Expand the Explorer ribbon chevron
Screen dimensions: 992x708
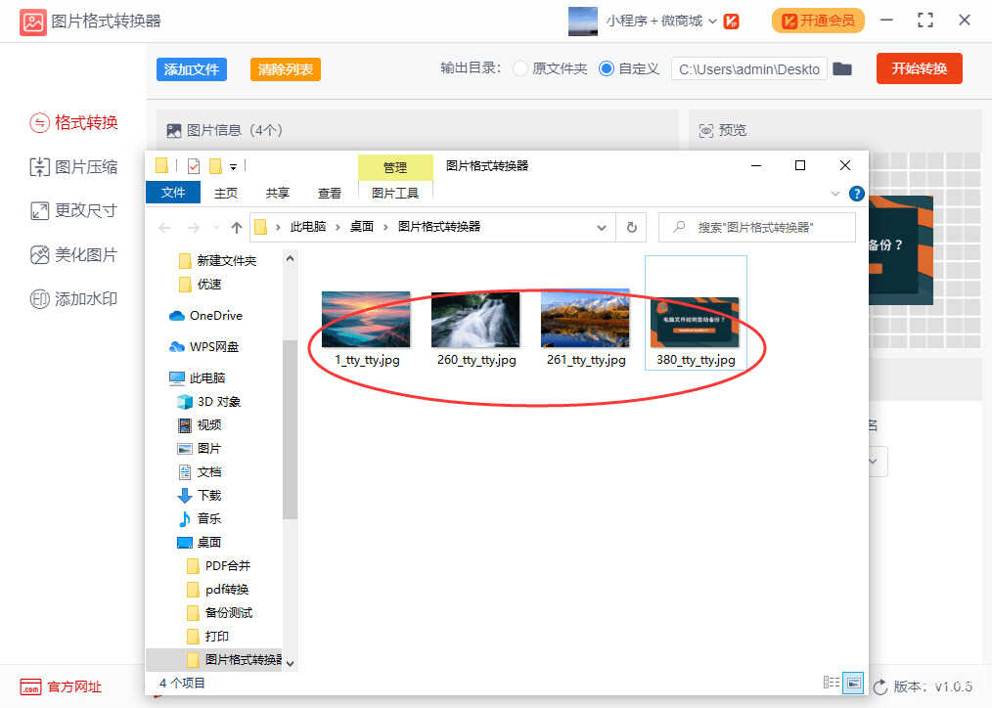(x=834, y=194)
